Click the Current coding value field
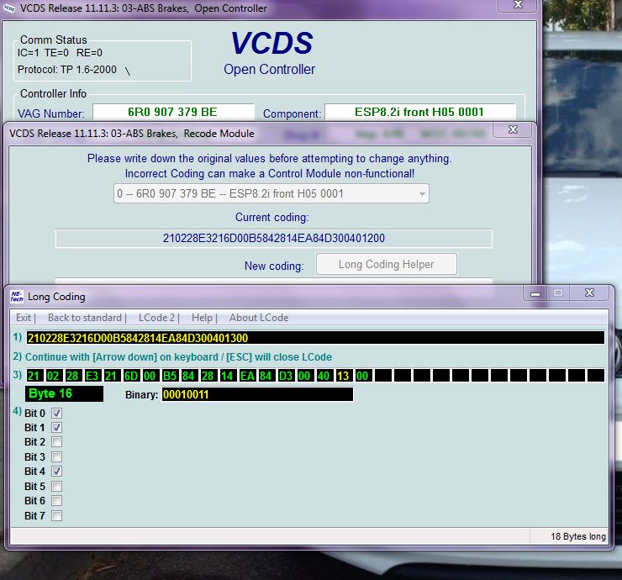This screenshot has height=580, width=622. 274,239
